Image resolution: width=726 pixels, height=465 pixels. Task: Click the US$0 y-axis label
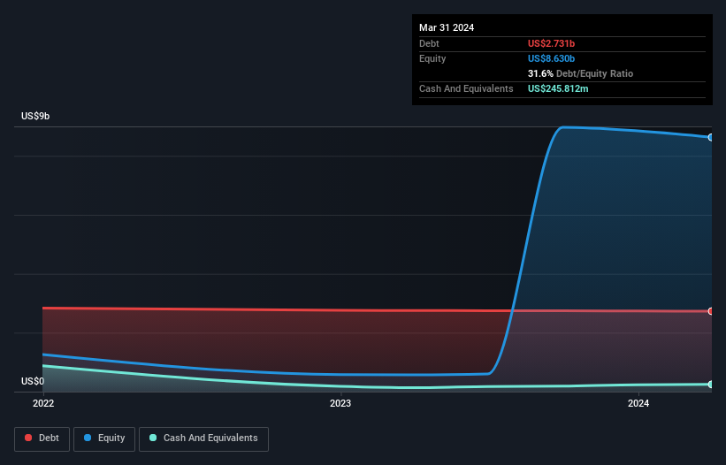tap(33, 381)
